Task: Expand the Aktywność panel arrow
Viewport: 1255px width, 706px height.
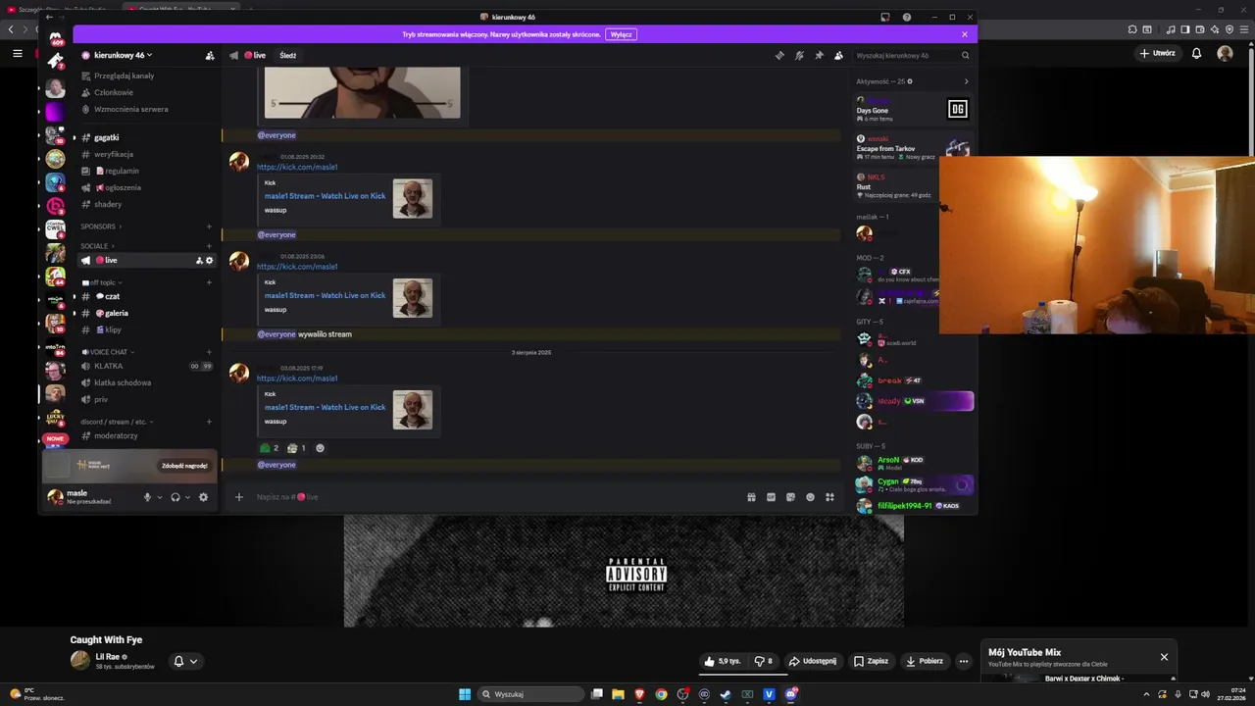Action: tap(966, 81)
